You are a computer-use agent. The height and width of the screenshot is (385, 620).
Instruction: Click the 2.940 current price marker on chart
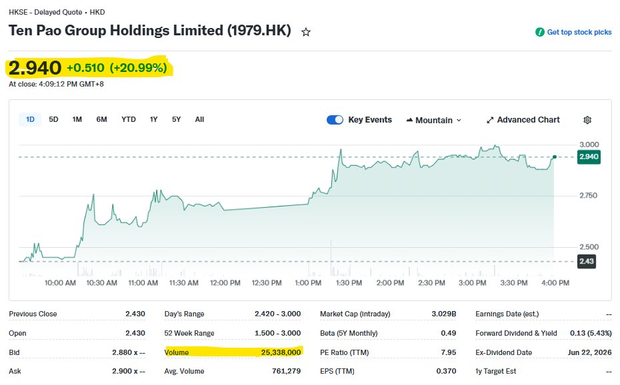coord(589,157)
